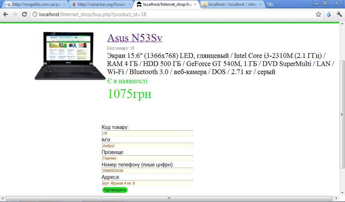Go back with the browser back arrow
The height and width of the screenshot is (202, 345).
point(5,14)
